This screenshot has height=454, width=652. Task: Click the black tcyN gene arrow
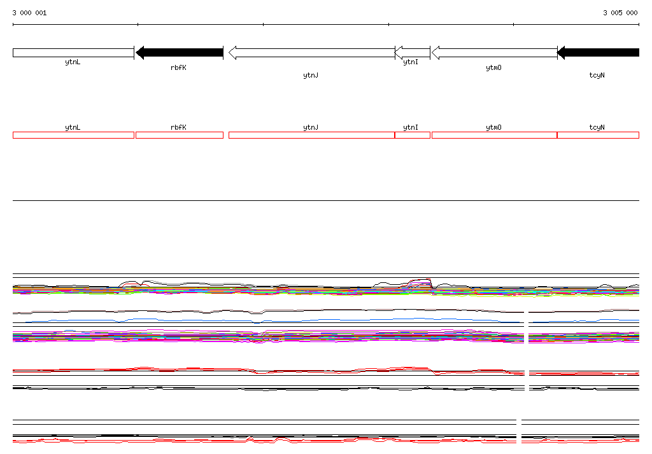coord(599,53)
